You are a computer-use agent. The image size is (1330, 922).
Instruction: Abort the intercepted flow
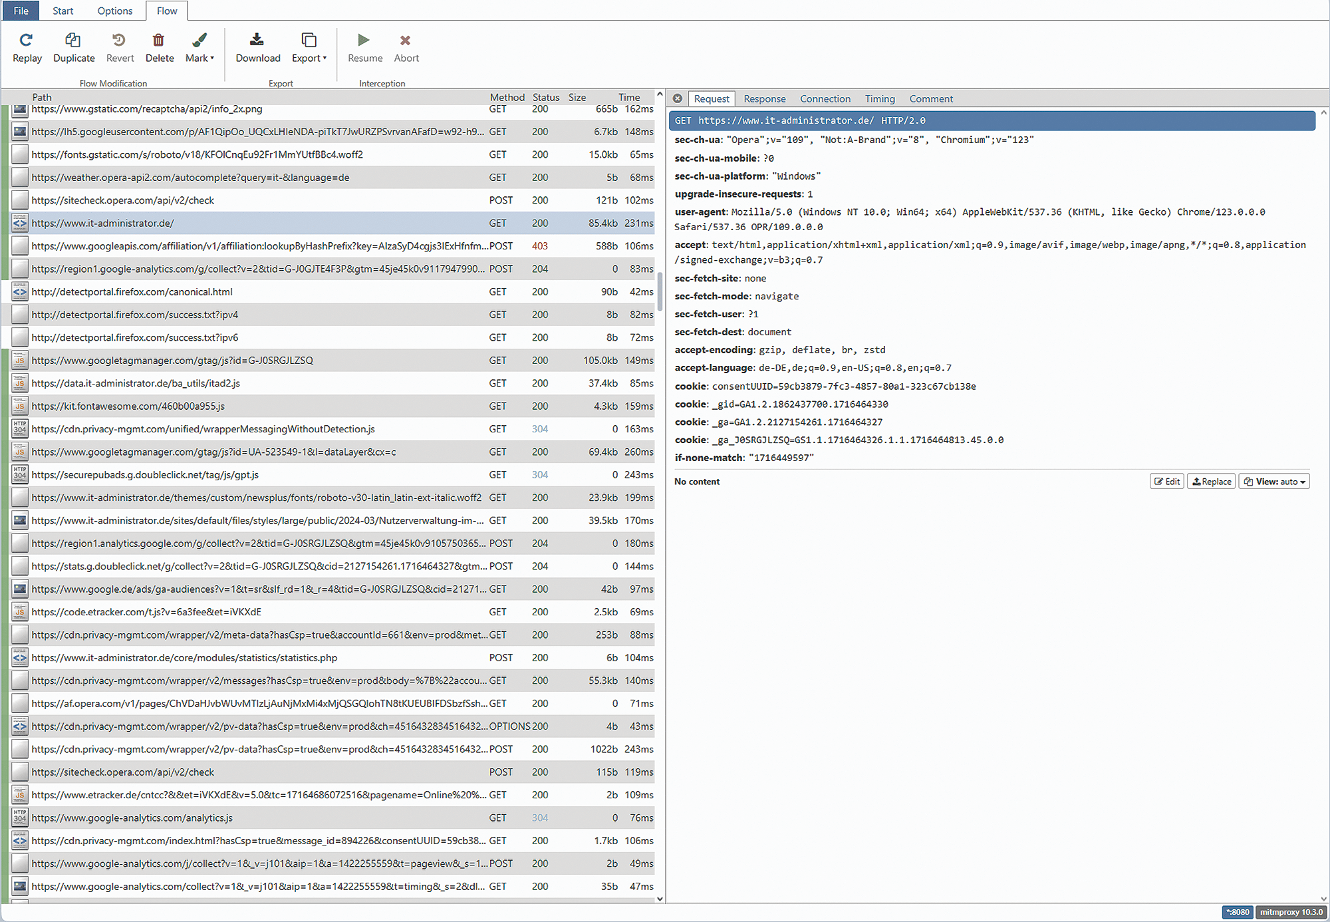coord(406,49)
